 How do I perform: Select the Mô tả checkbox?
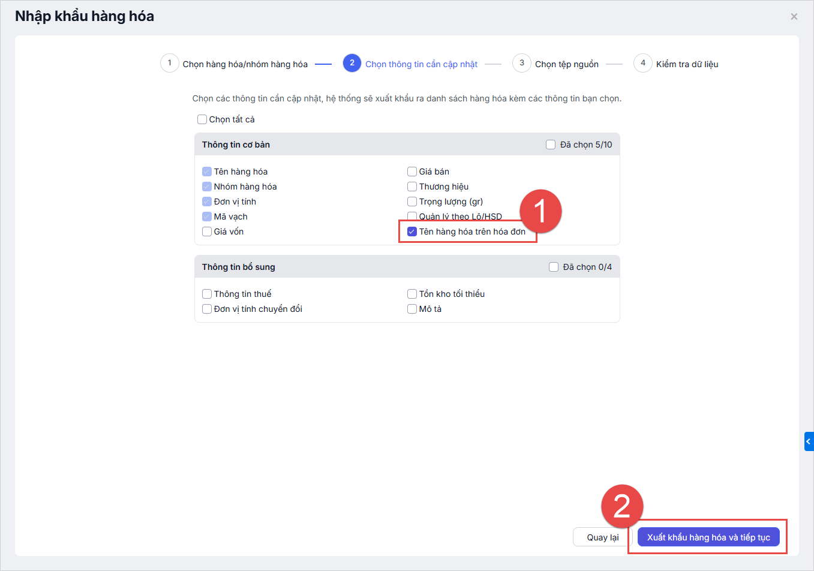click(412, 309)
